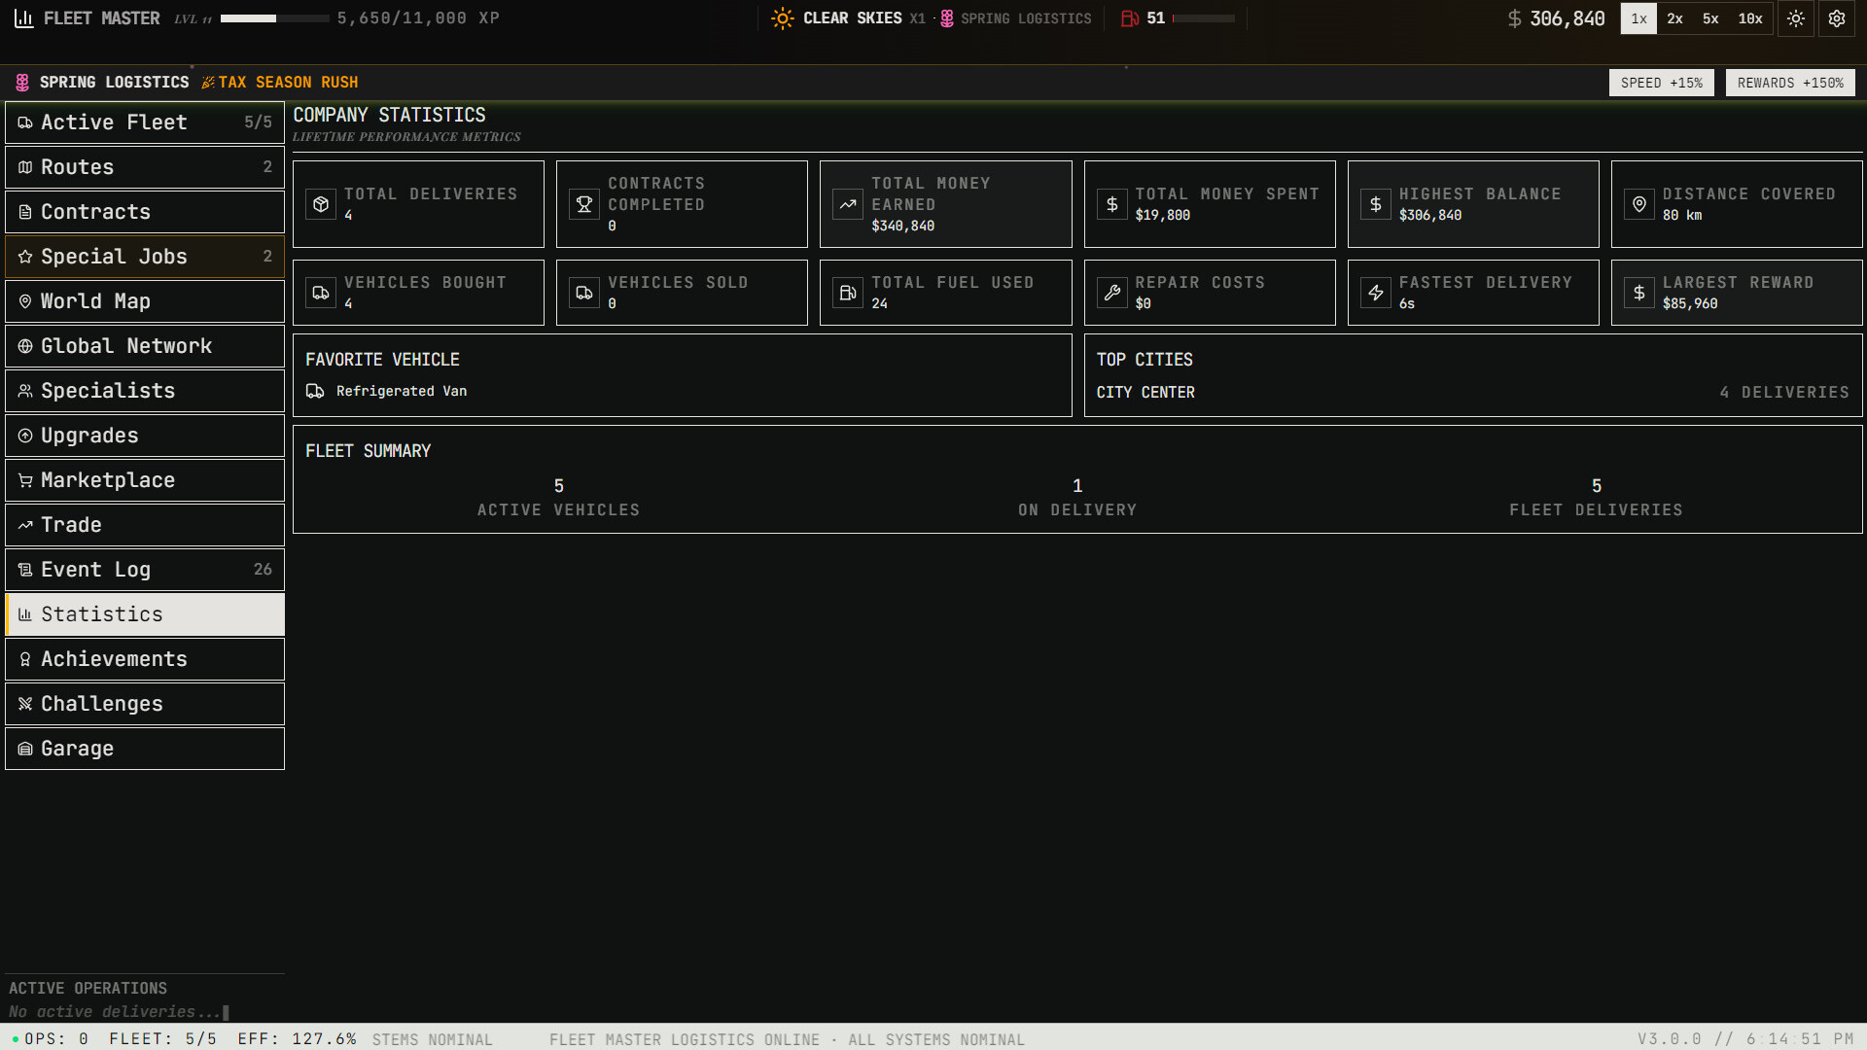Click the fuel pump icon in the top bar

[1130, 18]
